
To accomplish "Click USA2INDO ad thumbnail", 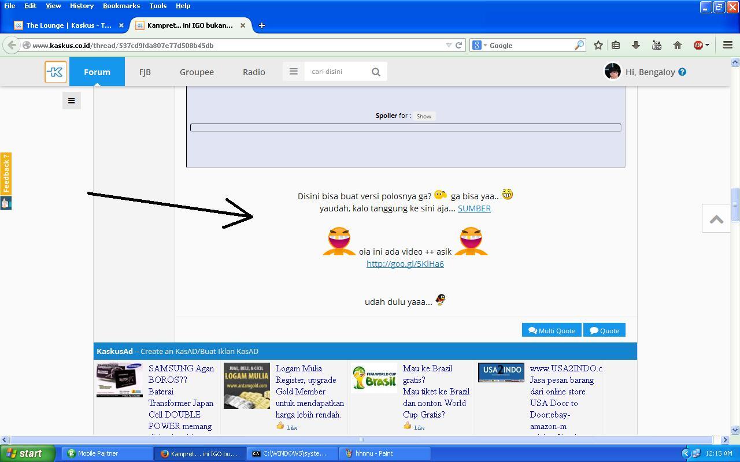I will coord(501,372).
